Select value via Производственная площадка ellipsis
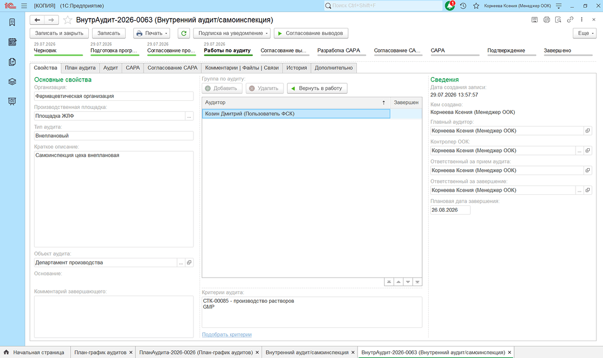The width and height of the screenshot is (603, 358). 189,116
